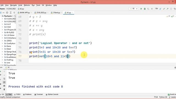Screen dimensions: 176x99
Task: Open warnings indicator showing 10 in editor
Action: tap(168, 16)
